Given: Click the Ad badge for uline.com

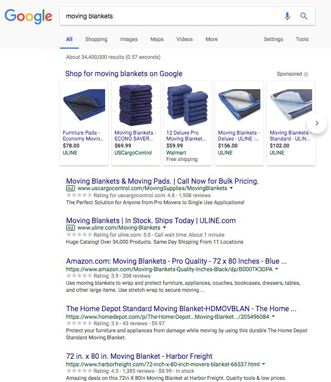Looking at the screenshot, I should click(x=70, y=228).
